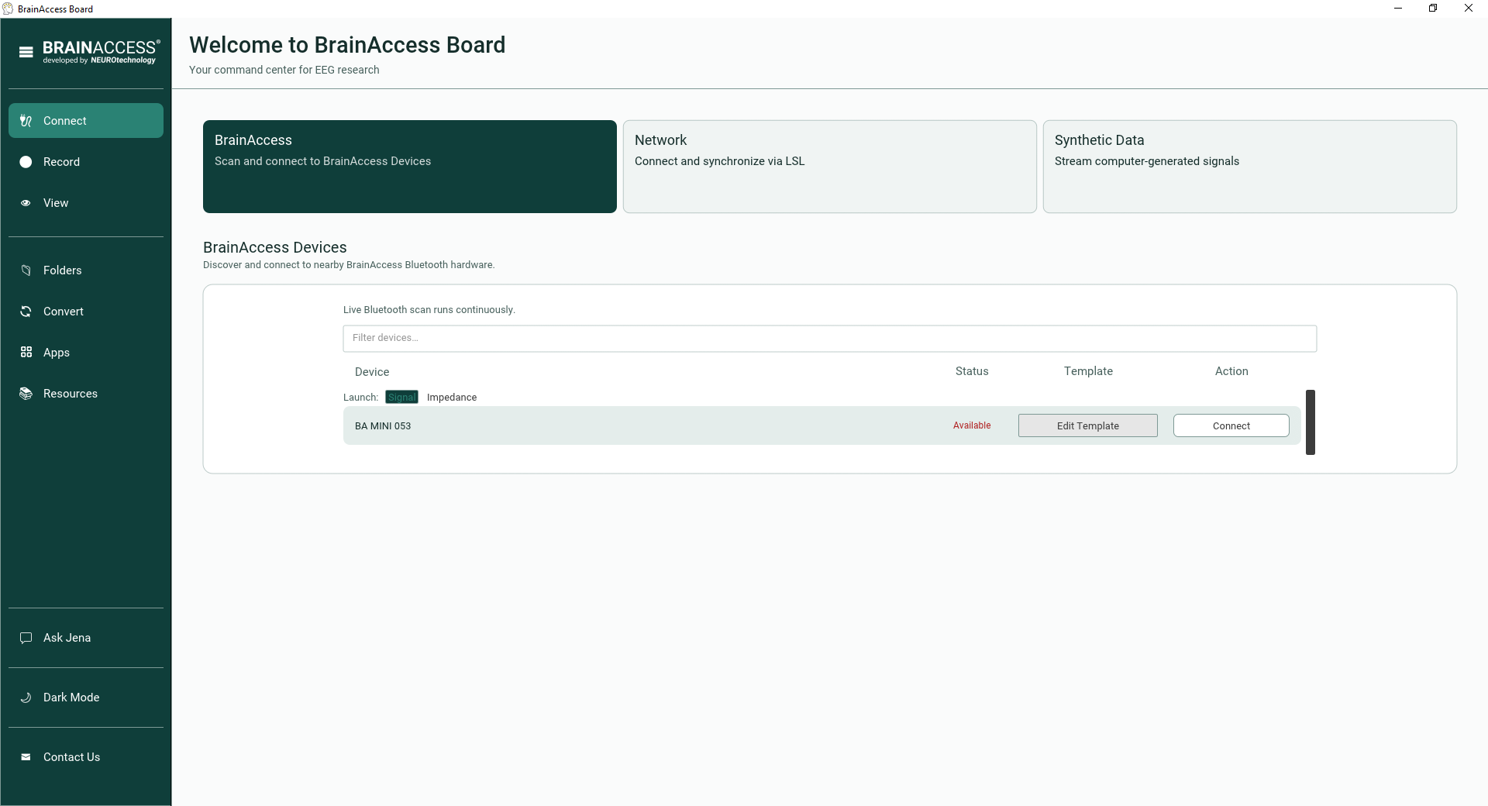Open the Apps page

(x=86, y=353)
